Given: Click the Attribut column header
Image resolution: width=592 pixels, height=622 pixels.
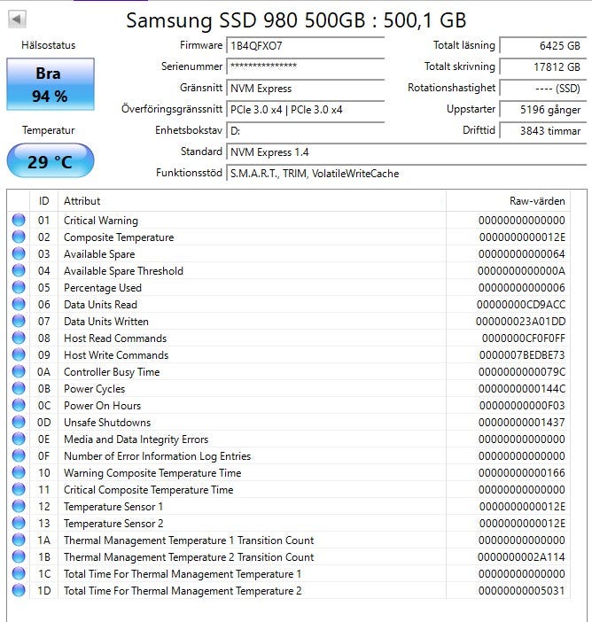Looking at the screenshot, I should [252, 201].
